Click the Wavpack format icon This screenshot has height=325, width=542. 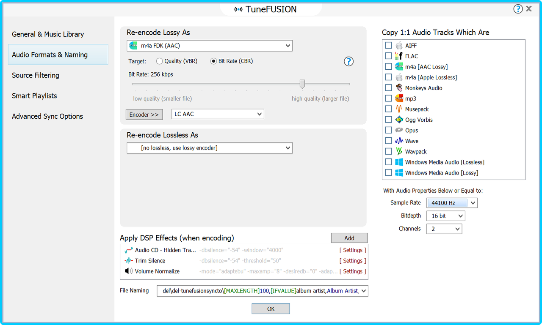[399, 151]
